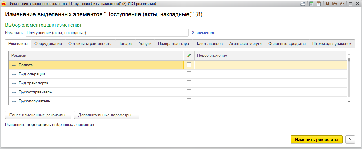Click the M+ memory add button
362x149 pixels.
pos(335,4)
